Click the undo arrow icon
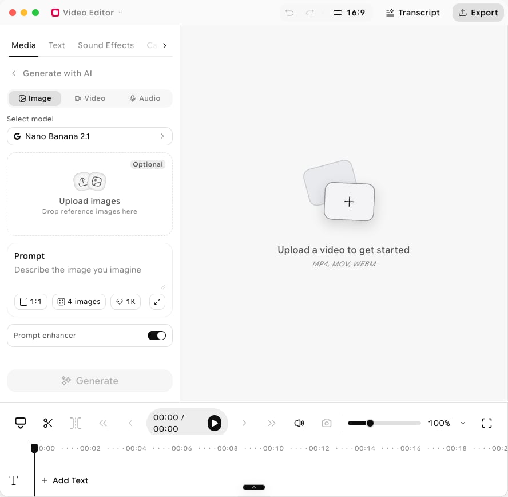508x497 pixels. pos(289,13)
